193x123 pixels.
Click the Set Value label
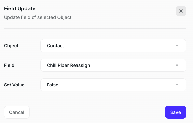(14, 85)
